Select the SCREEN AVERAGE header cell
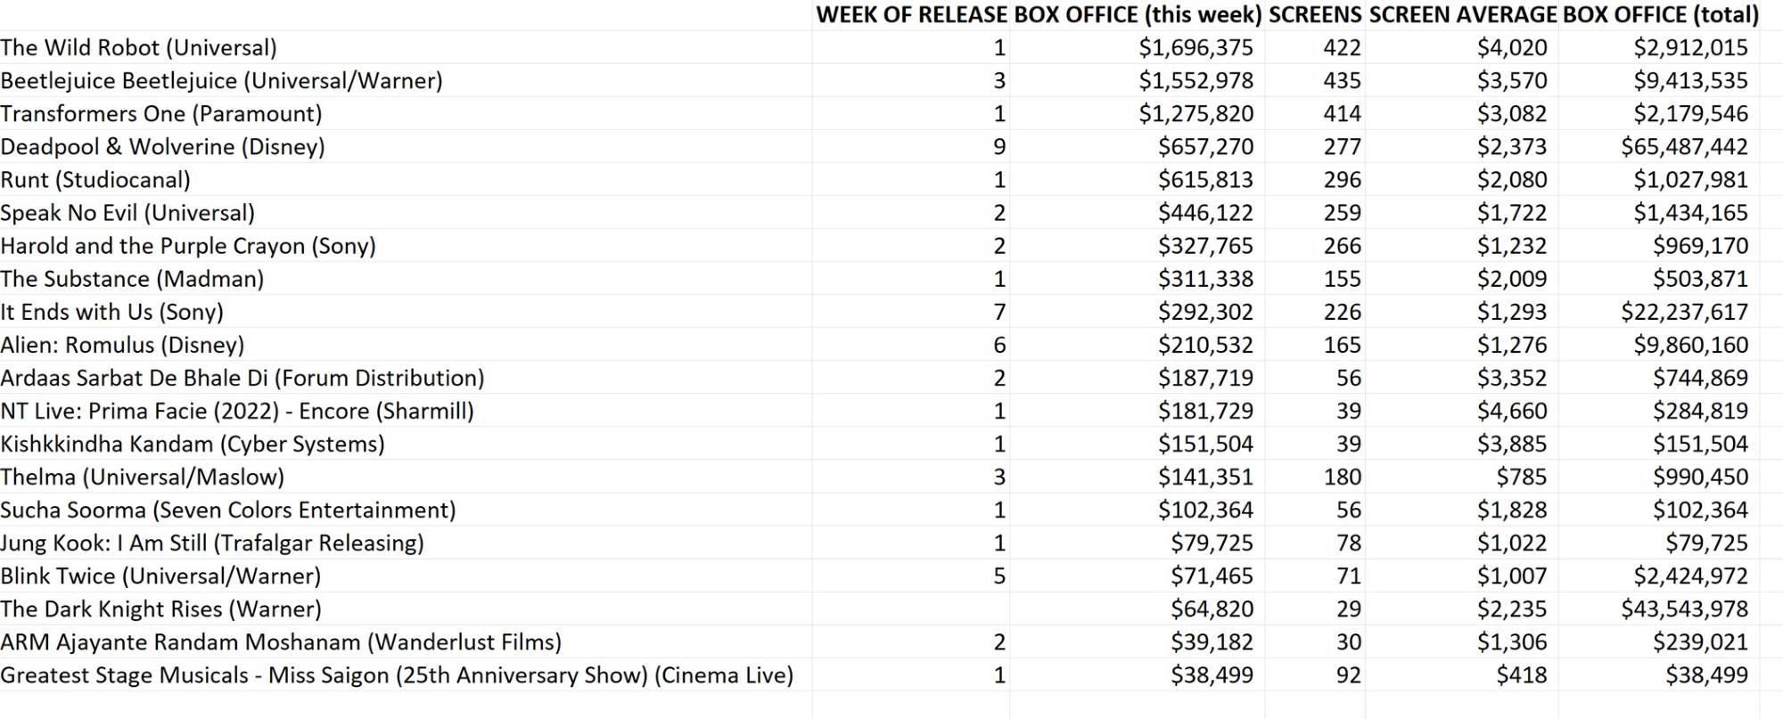 tap(1462, 15)
